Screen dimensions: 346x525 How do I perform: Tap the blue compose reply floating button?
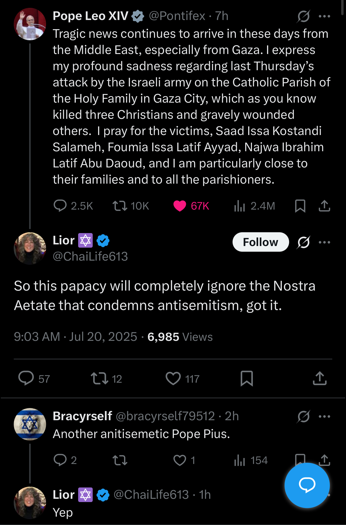tap(307, 485)
